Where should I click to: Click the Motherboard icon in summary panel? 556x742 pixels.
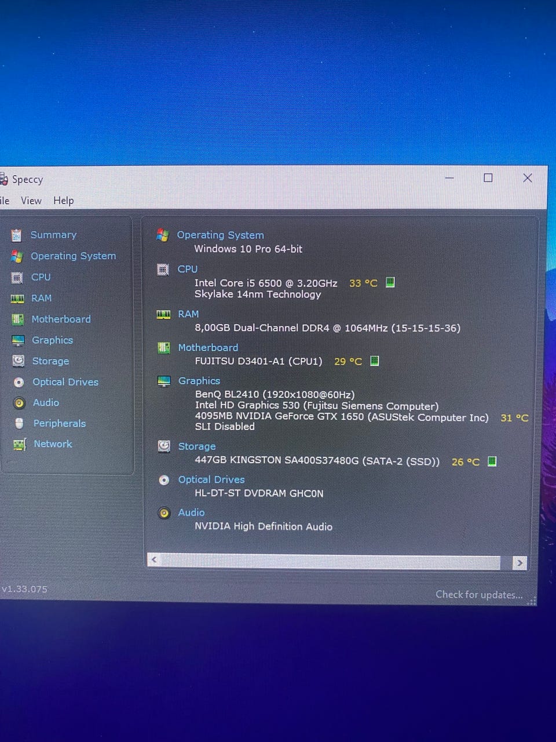164,347
